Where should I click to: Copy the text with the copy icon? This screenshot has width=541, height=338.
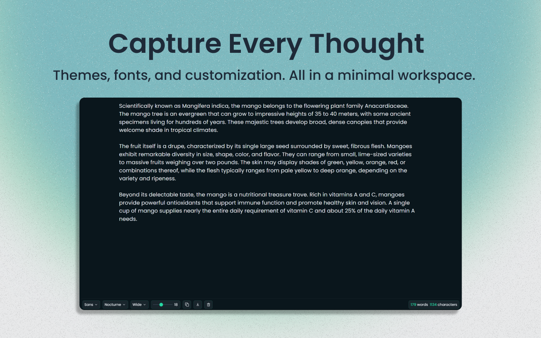point(187,305)
